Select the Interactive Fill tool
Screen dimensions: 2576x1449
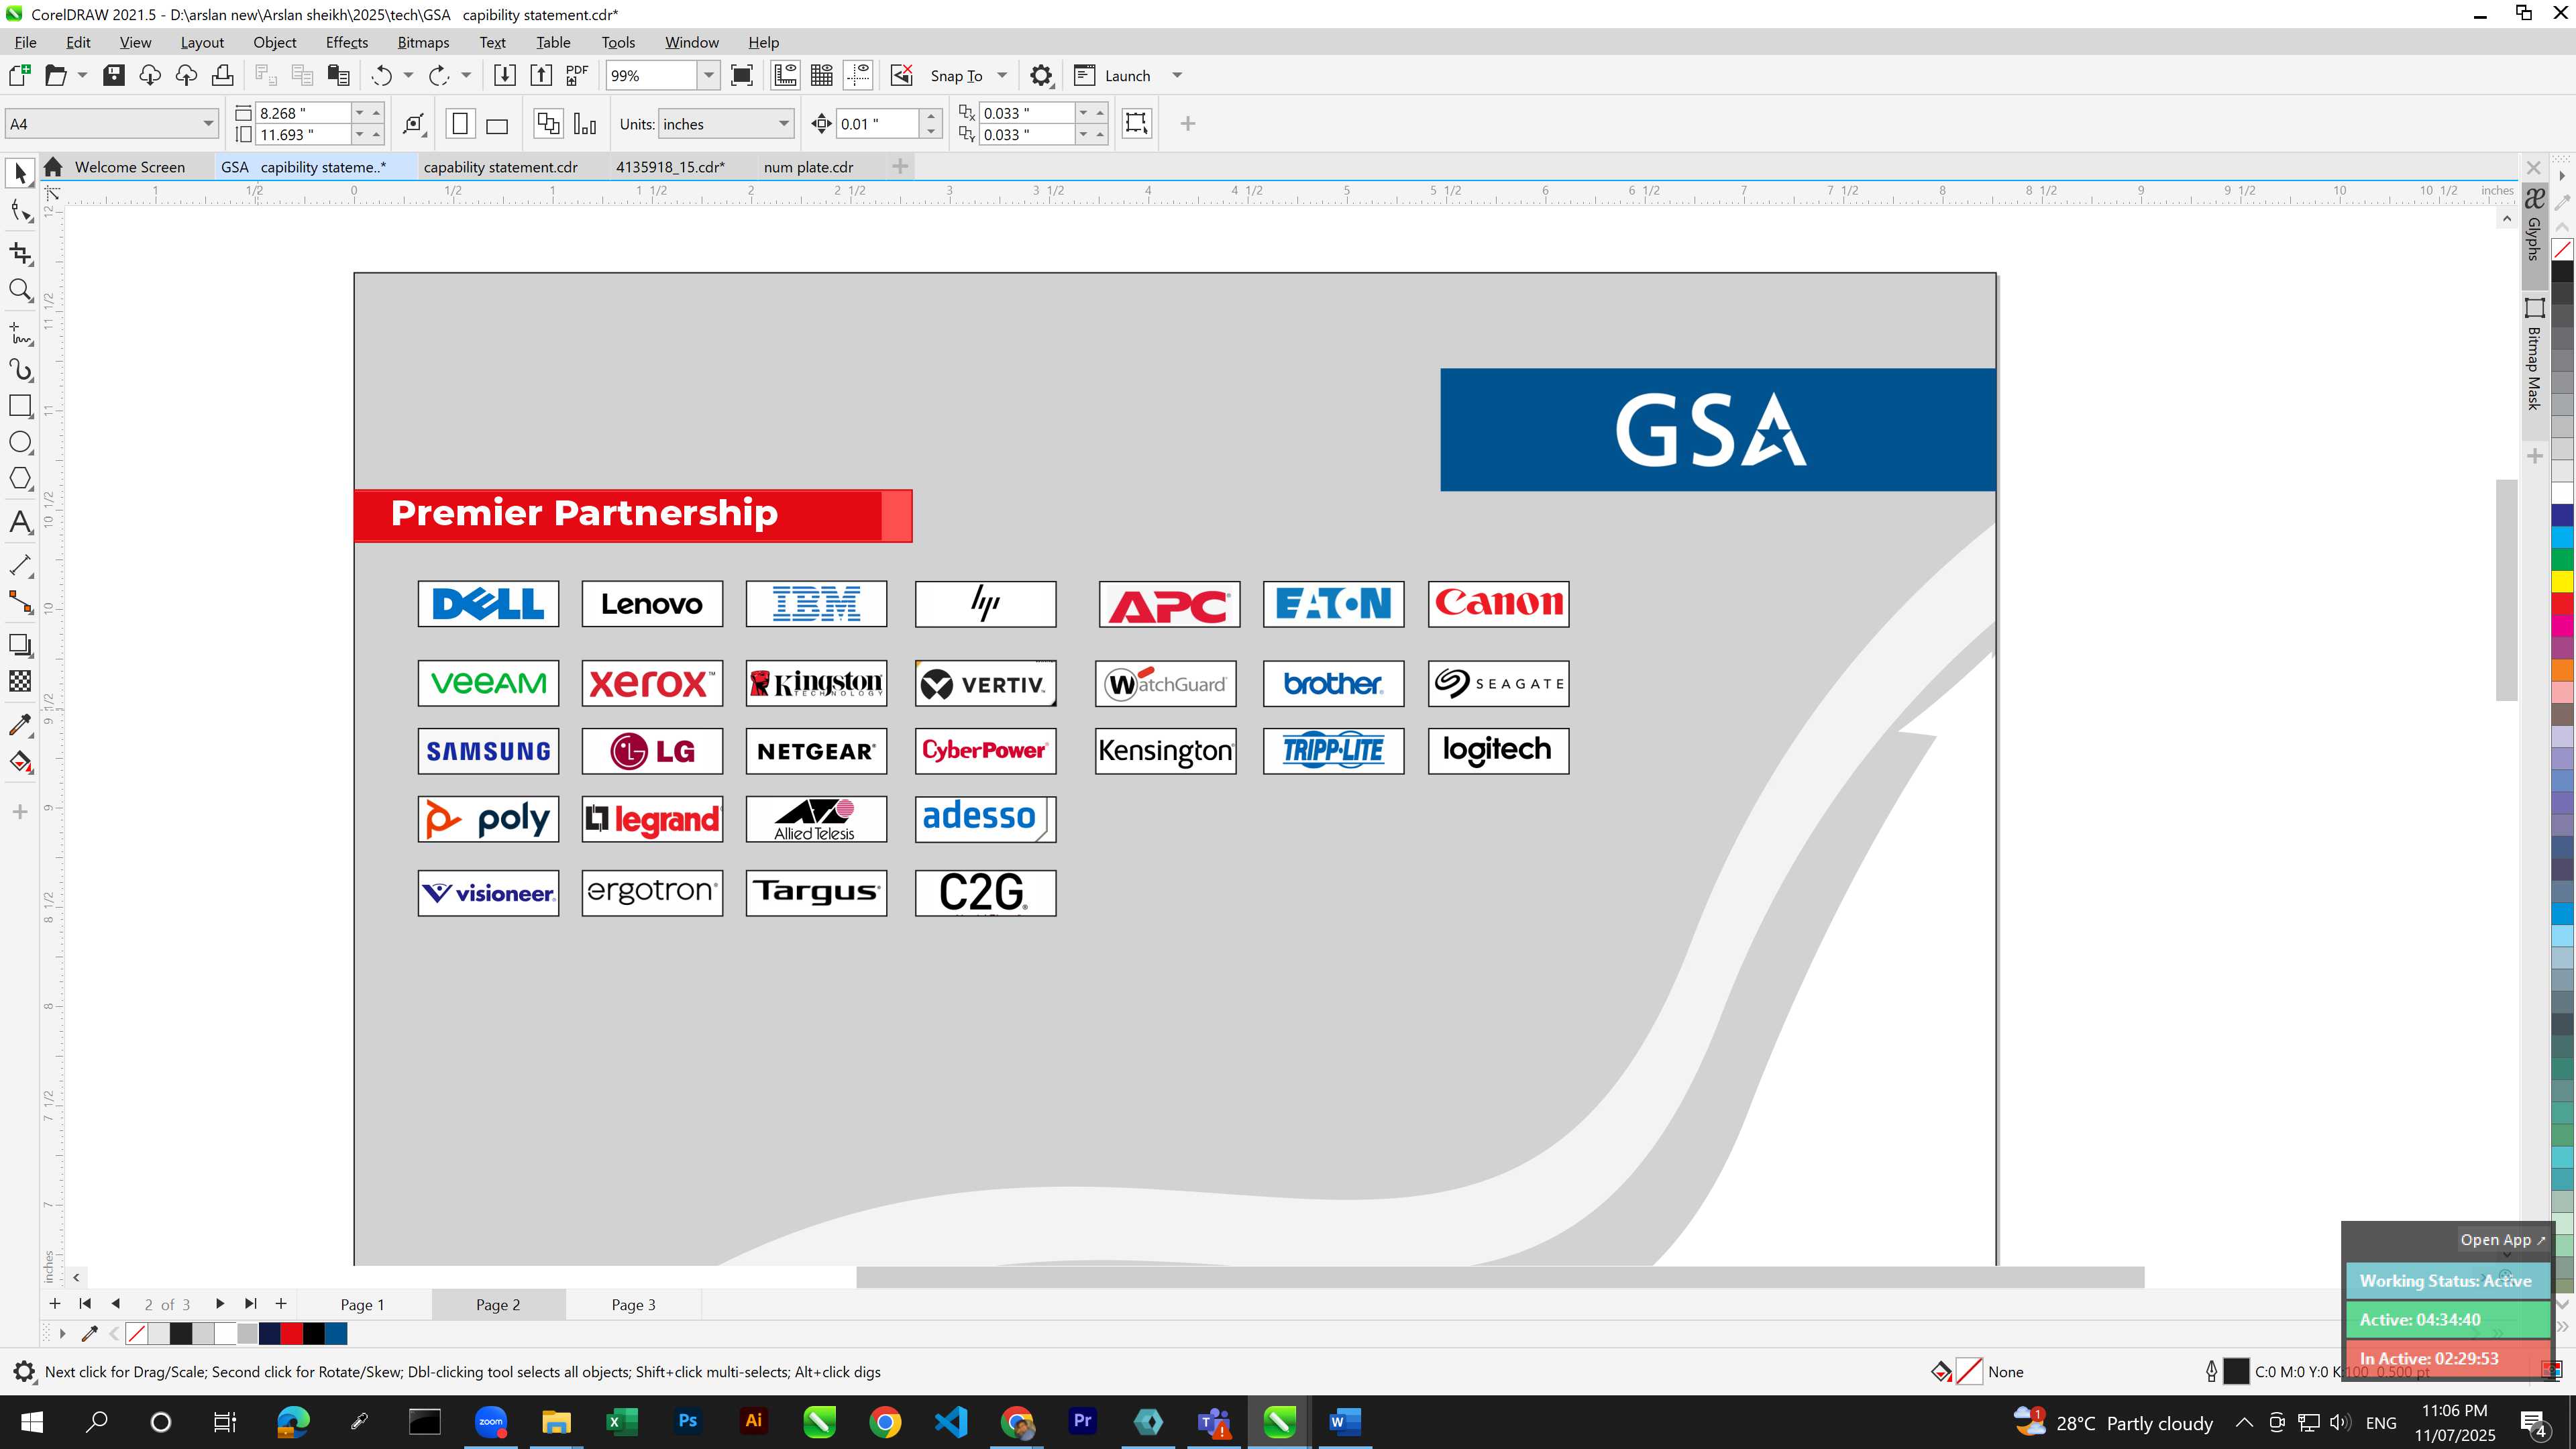20,763
